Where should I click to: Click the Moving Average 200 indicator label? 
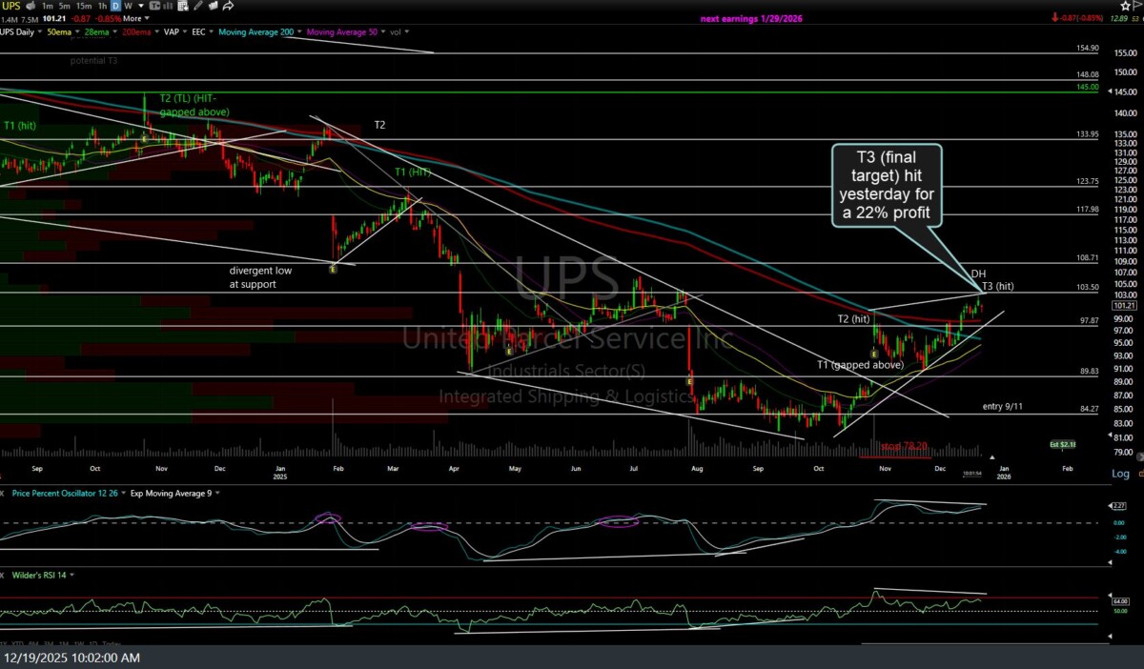(x=257, y=31)
